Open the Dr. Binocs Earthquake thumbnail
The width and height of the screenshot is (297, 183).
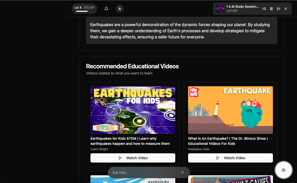point(230,110)
